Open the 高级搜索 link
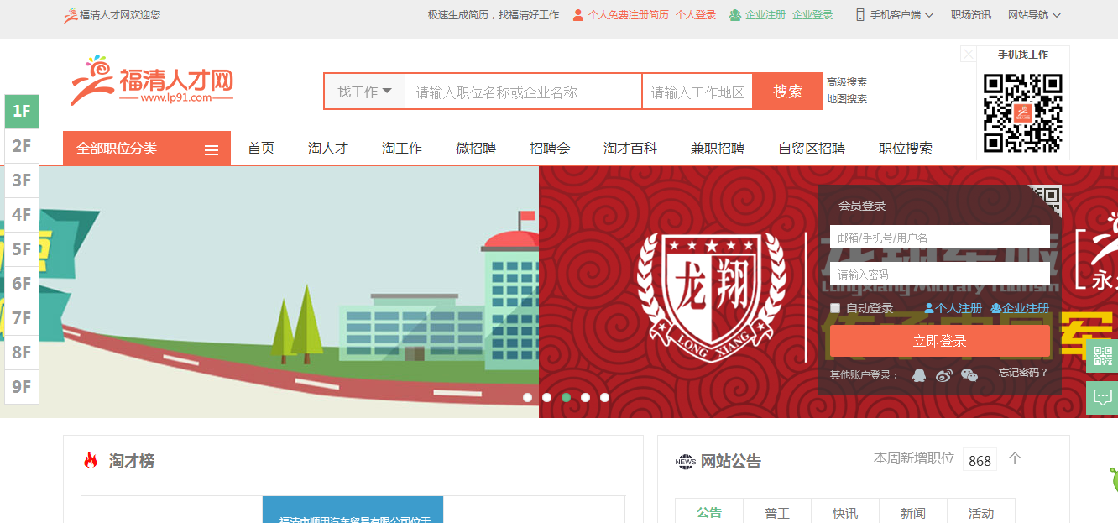This screenshot has height=523, width=1118. pos(847,82)
